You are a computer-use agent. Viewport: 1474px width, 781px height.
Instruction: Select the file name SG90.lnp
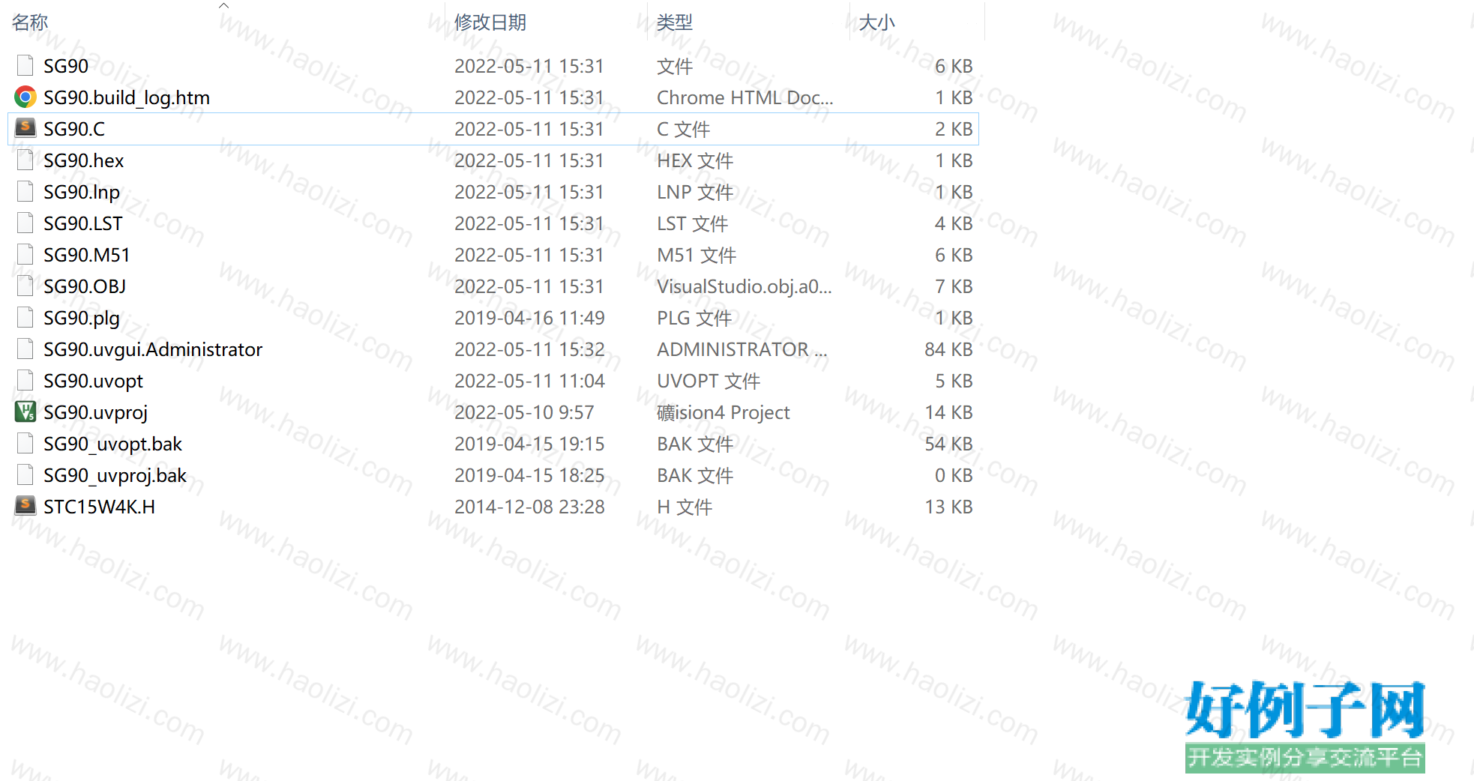[x=82, y=192]
